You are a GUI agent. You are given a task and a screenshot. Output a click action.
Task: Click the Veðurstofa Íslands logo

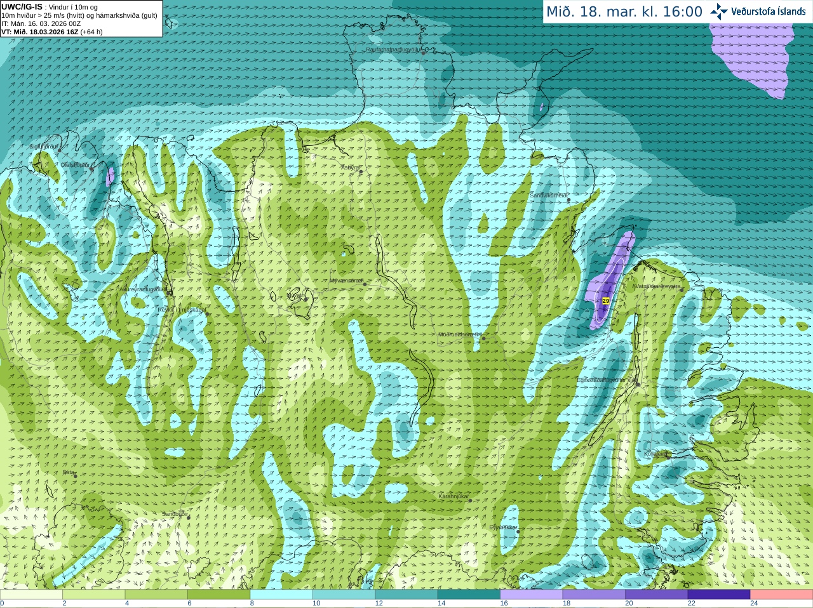(x=758, y=11)
